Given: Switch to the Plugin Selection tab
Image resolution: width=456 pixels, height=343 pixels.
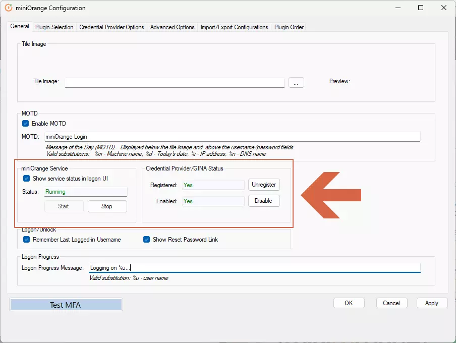Looking at the screenshot, I should coord(54,27).
